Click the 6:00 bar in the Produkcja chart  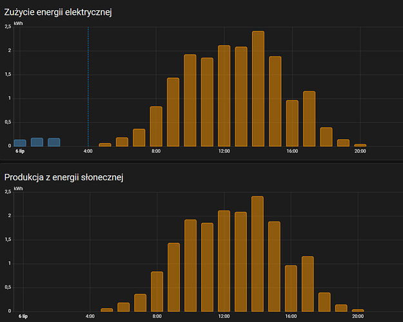click(x=123, y=307)
